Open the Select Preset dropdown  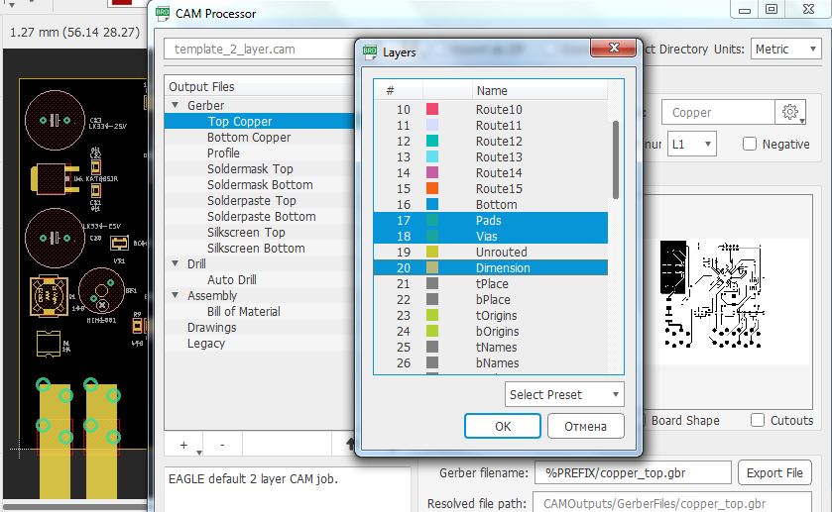pyautogui.click(x=564, y=394)
